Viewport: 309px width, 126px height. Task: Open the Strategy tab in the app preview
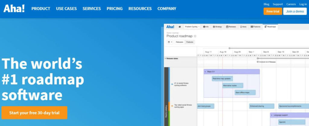coord(217,27)
